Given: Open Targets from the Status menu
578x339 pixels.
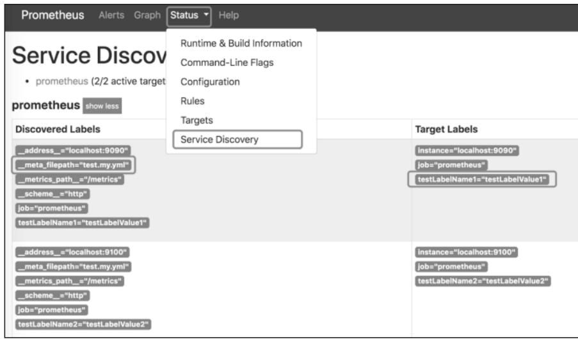Looking at the screenshot, I should pos(197,120).
